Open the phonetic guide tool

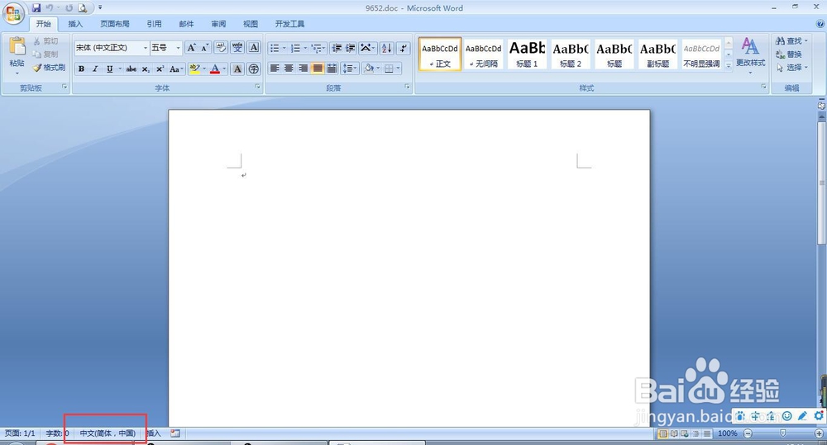click(237, 48)
